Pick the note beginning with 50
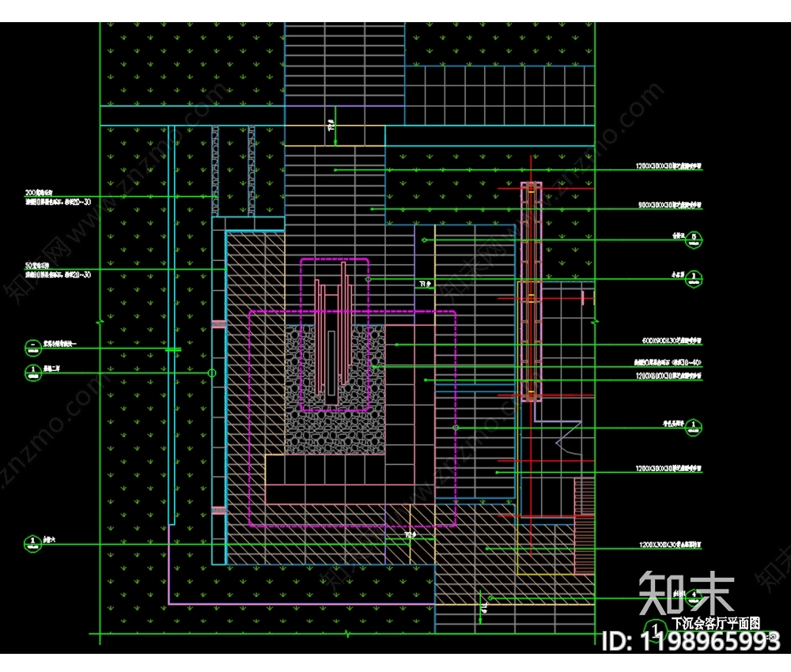 [58, 270]
